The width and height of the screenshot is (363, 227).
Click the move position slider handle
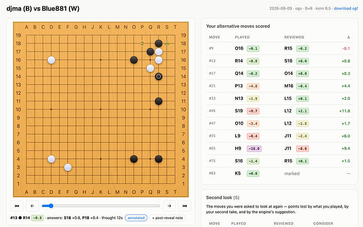point(51,206)
